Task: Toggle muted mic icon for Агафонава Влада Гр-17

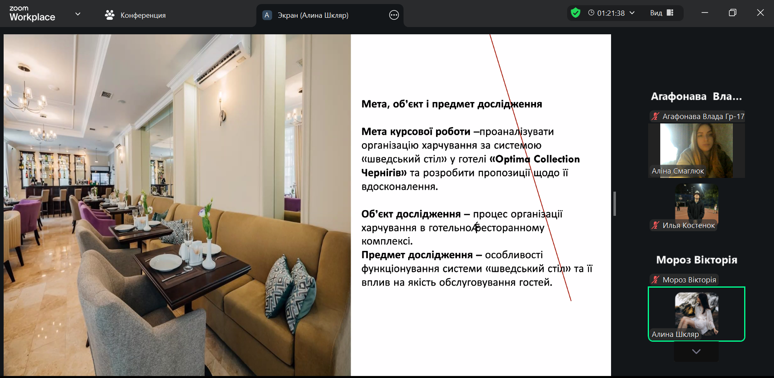Action: click(655, 117)
